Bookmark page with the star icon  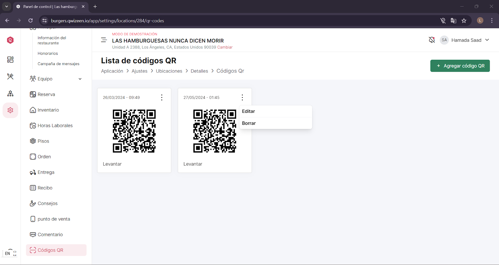pos(464,21)
